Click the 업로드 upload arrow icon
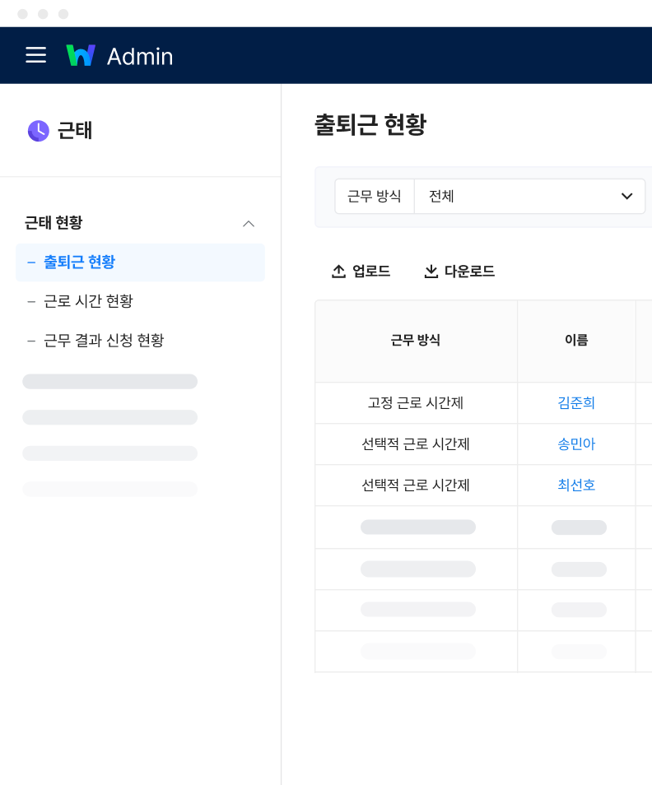This screenshot has height=785, width=652. tap(338, 272)
